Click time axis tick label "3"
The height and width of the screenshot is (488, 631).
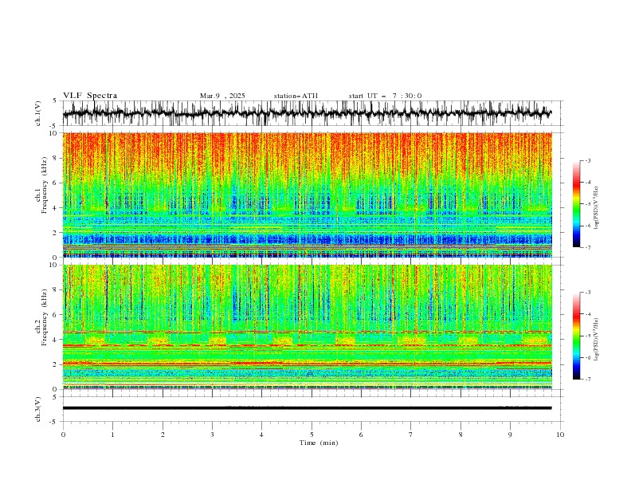click(212, 435)
